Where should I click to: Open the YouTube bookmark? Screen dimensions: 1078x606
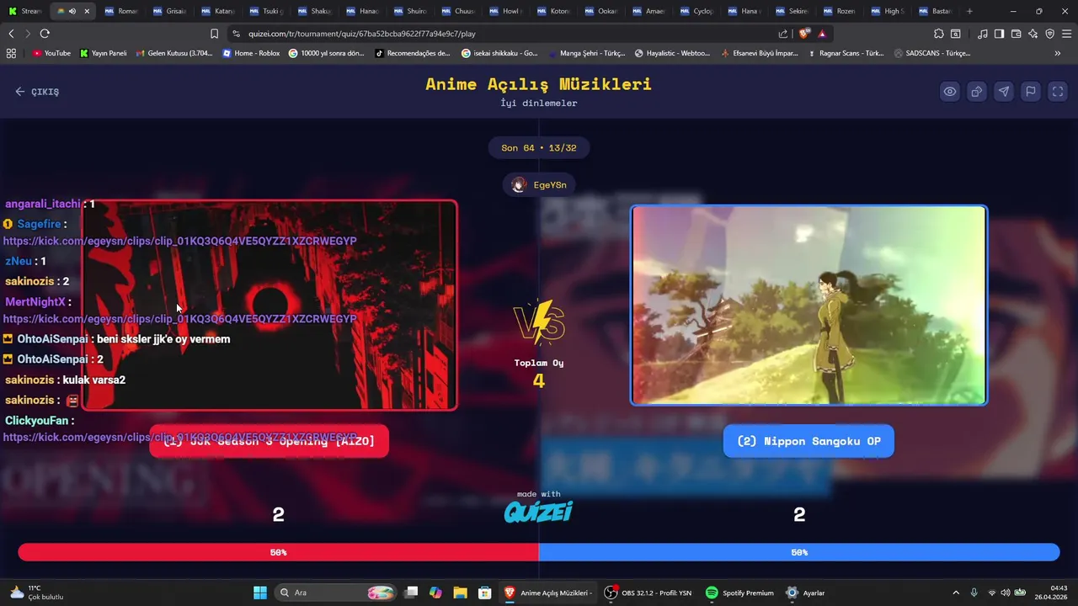[x=51, y=53]
